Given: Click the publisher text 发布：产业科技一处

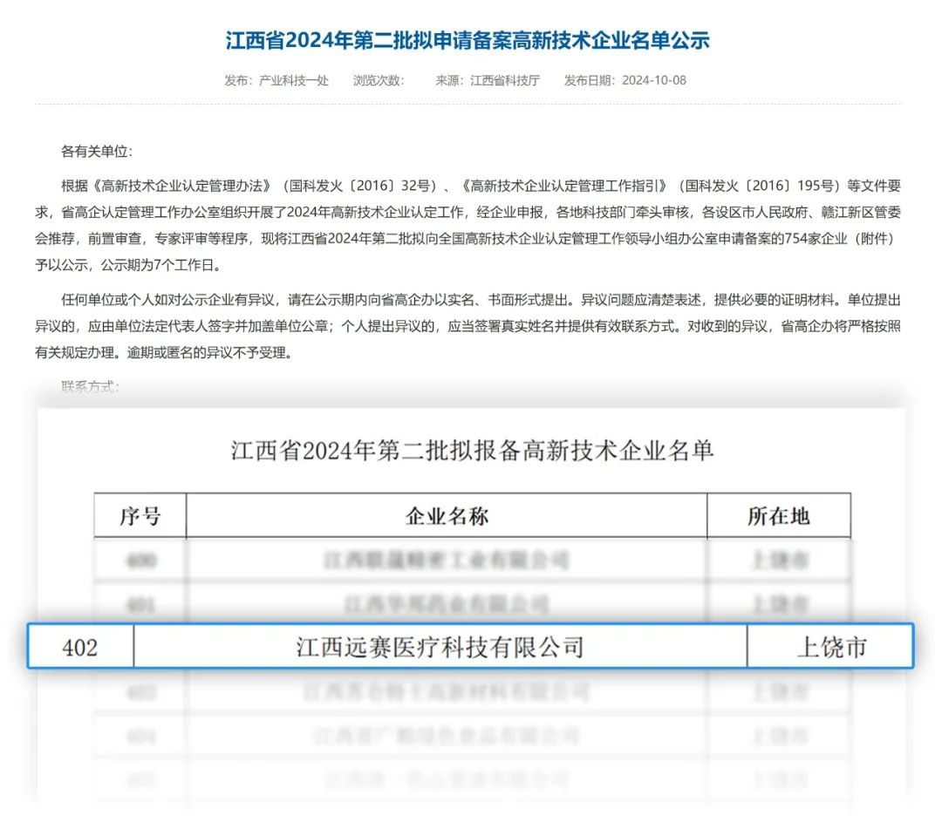Looking at the screenshot, I should click(276, 80).
